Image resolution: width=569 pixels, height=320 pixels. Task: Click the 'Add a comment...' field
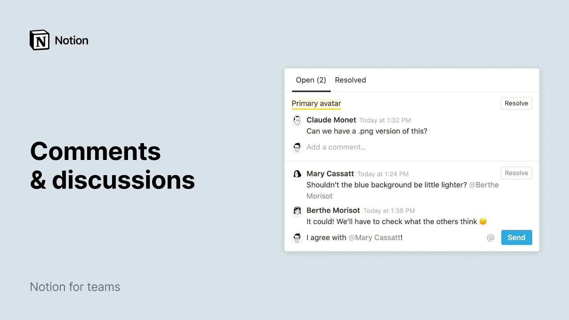pos(337,147)
